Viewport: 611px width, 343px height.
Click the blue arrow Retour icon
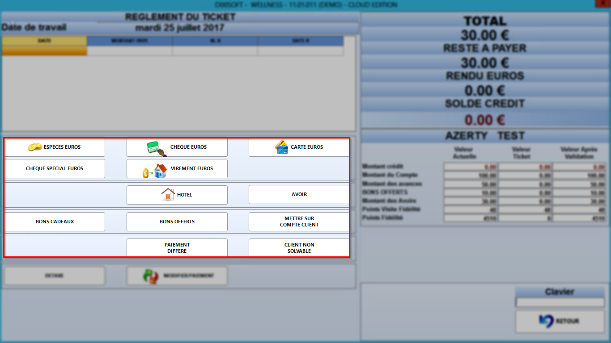(546, 321)
